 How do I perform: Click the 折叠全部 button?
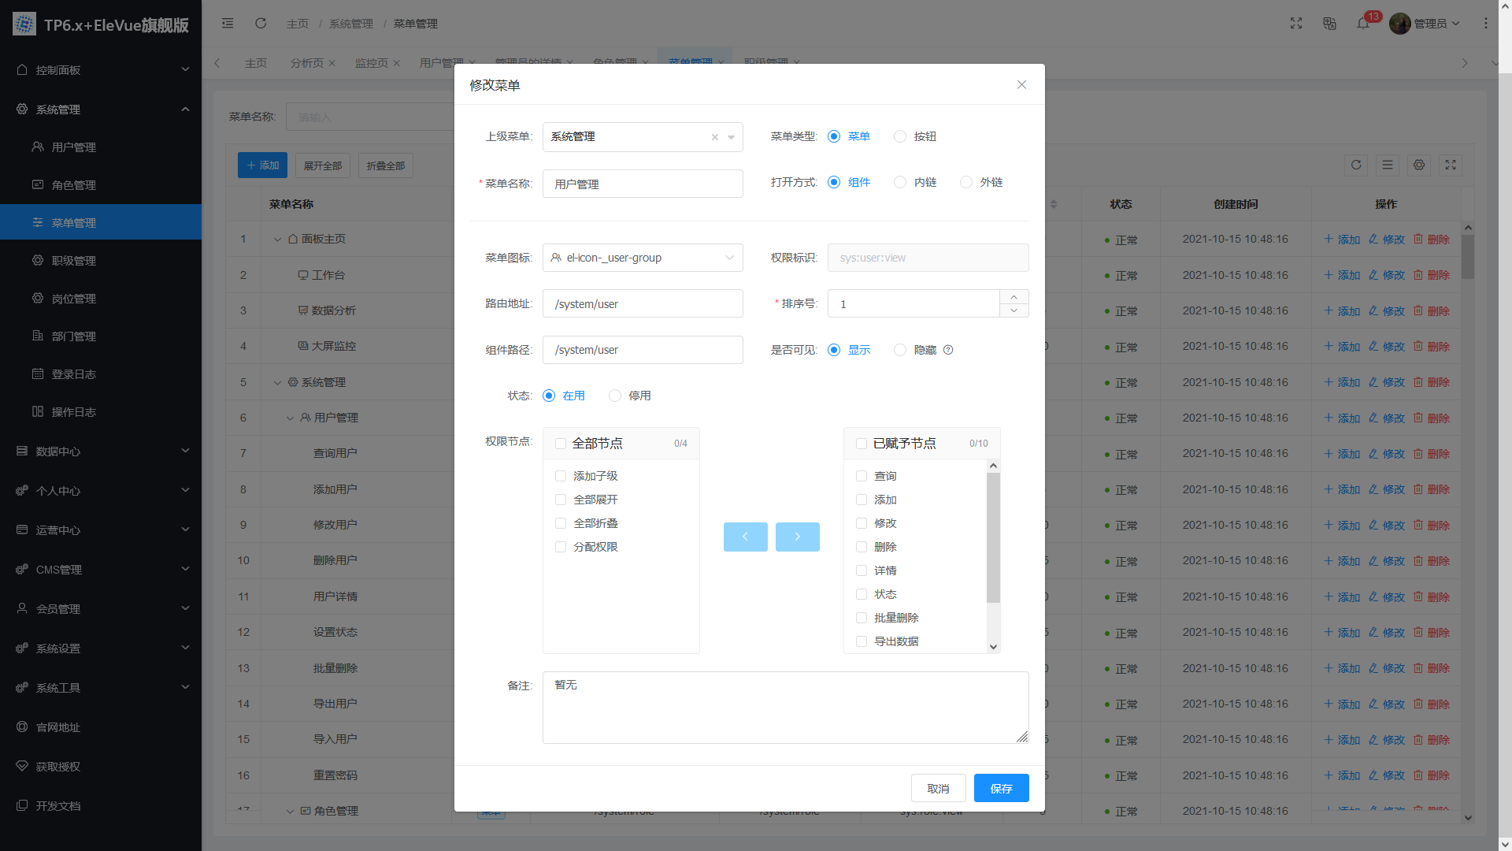point(386,165)
